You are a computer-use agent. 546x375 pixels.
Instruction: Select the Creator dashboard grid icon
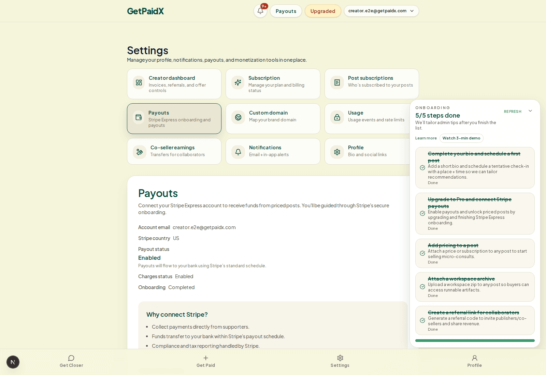[139, 82]
